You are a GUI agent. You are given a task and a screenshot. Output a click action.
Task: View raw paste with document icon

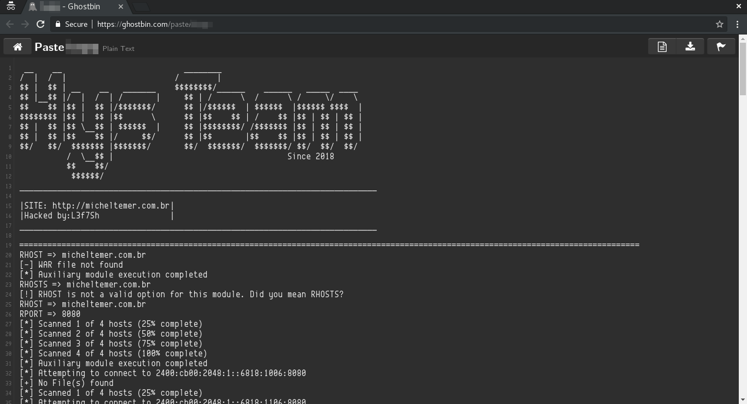click(662, 47)
